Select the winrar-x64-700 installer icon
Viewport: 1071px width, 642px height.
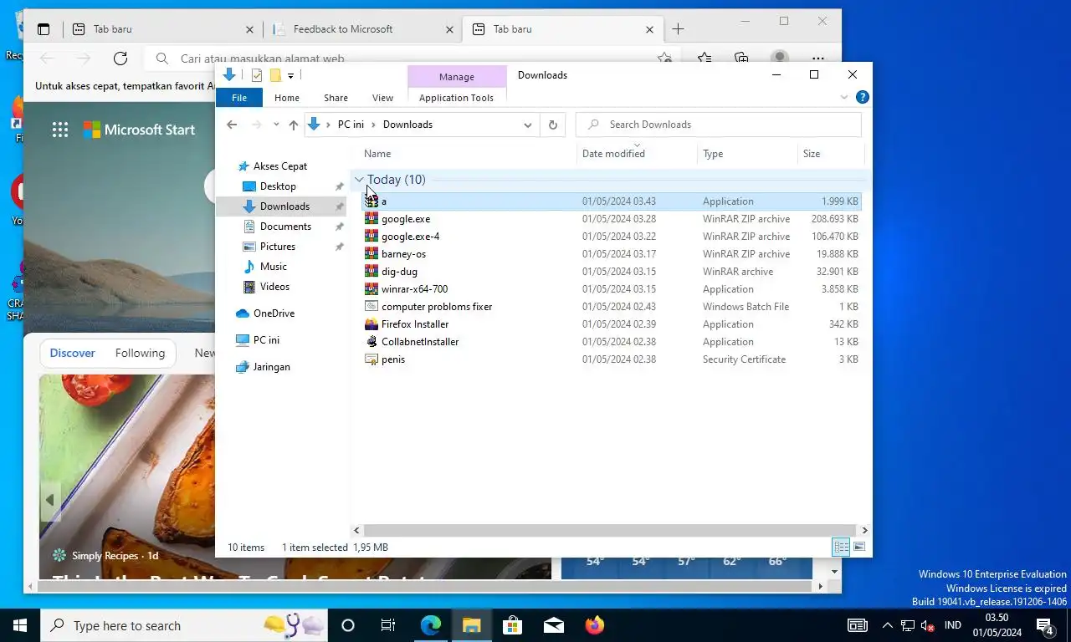(372, 289)
